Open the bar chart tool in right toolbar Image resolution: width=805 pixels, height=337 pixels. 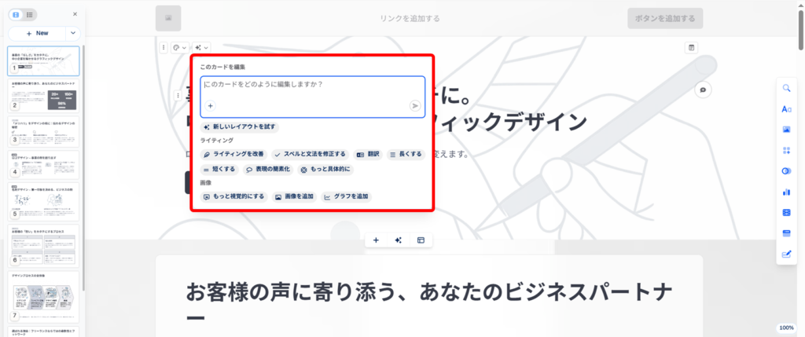click(x=786, y=192)
